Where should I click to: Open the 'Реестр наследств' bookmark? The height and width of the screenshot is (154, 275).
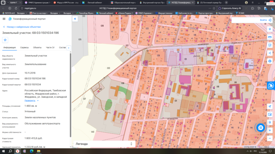39,13
